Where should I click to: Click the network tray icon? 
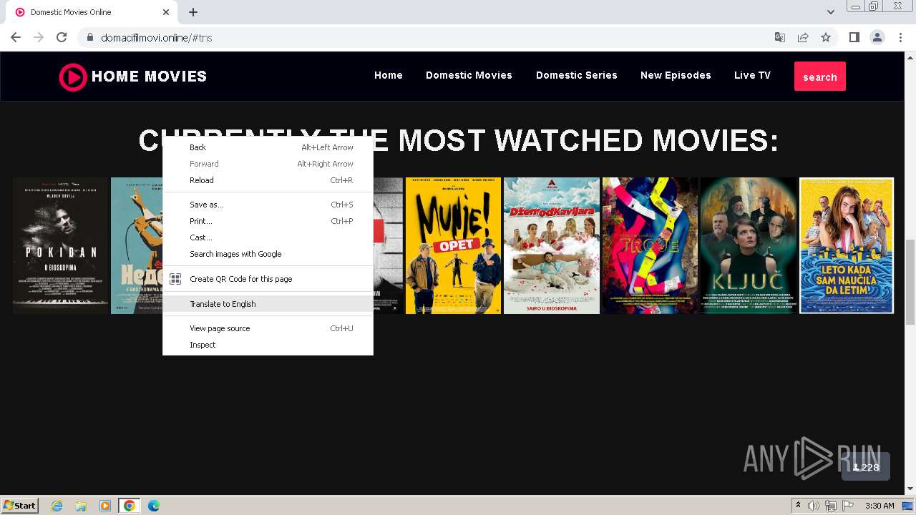[830, 506]
